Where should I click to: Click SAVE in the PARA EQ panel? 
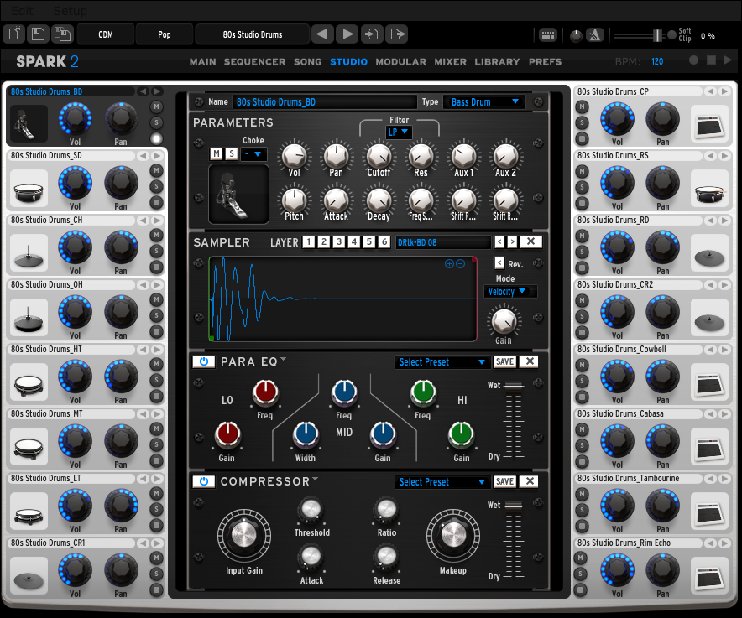(504, 361)
